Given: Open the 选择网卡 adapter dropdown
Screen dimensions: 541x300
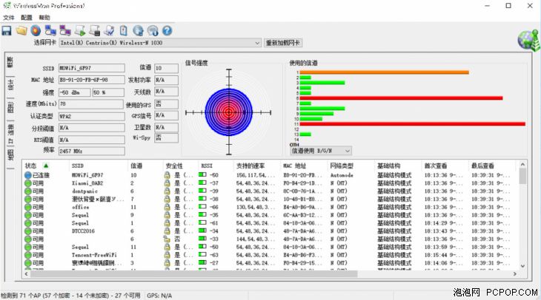Looking at the screenshot, I should click(x=257, y=43).
